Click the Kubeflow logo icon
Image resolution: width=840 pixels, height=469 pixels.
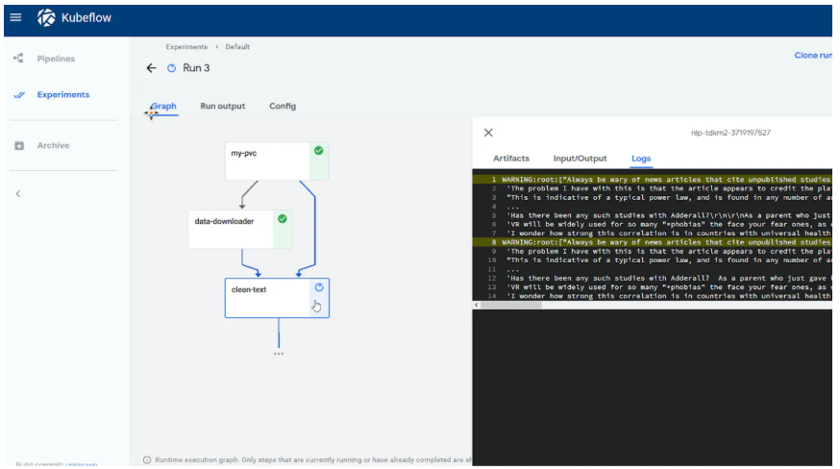click(46, 17)
